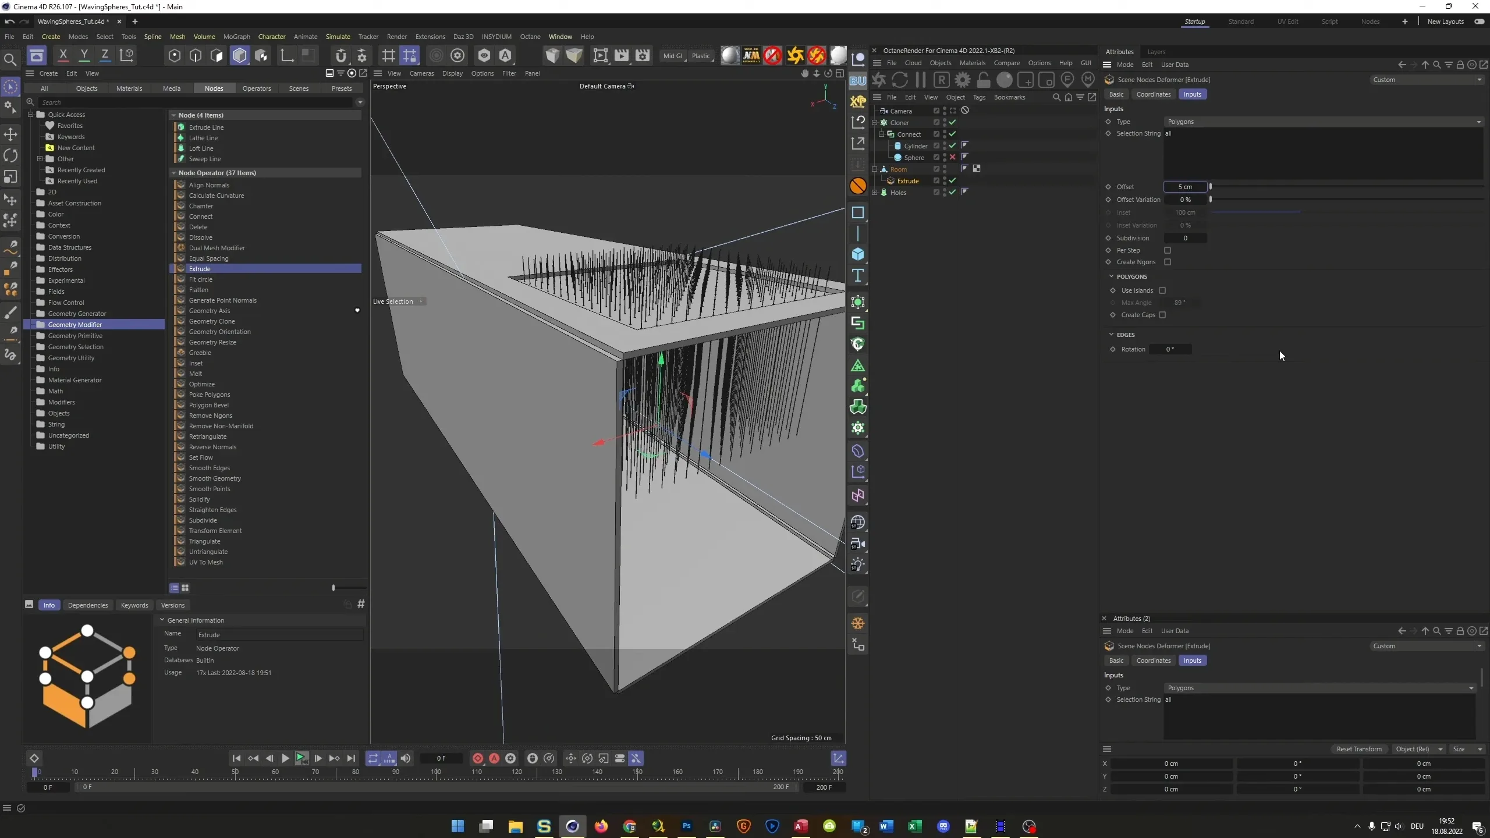Viewport: 1490px width, 838px height.
Task: Restart the Octane render with the refresh icon
Action: pos(900,80)
